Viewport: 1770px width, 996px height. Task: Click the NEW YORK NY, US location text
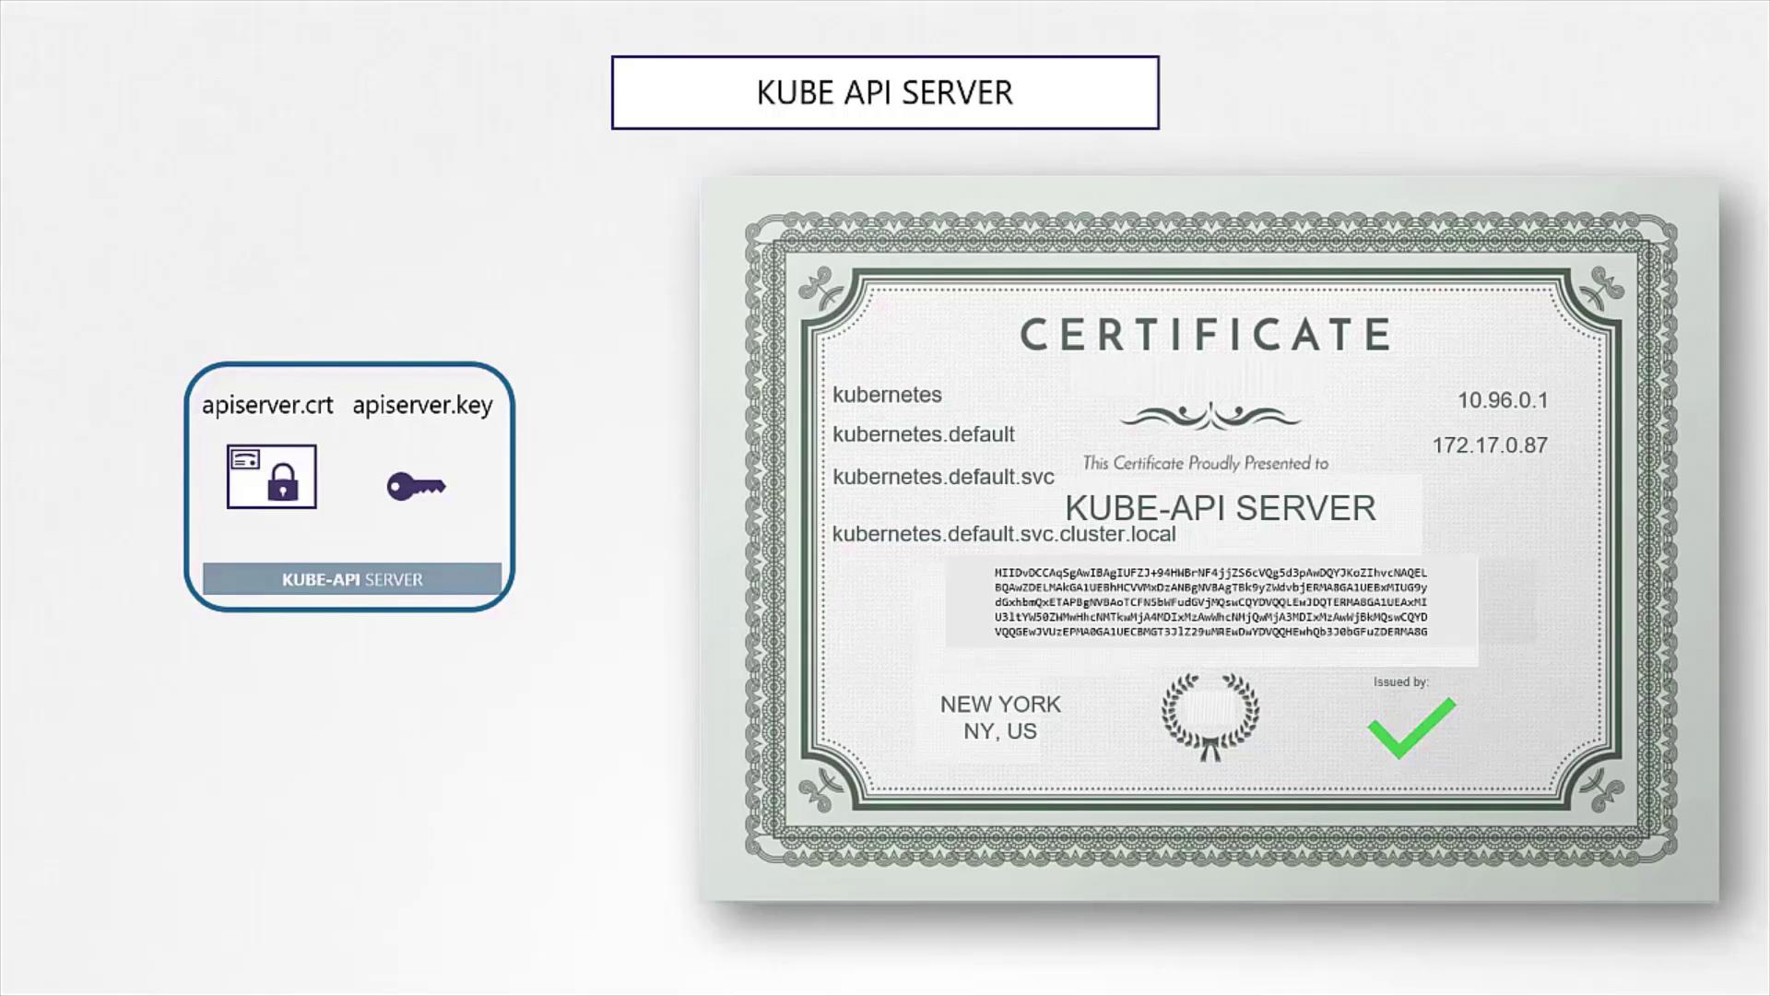[1000, 717]
